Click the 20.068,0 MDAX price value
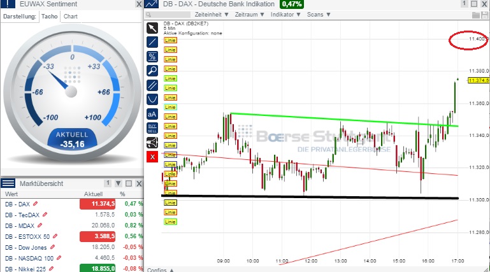The image size is (490, 272). point(103,225)
